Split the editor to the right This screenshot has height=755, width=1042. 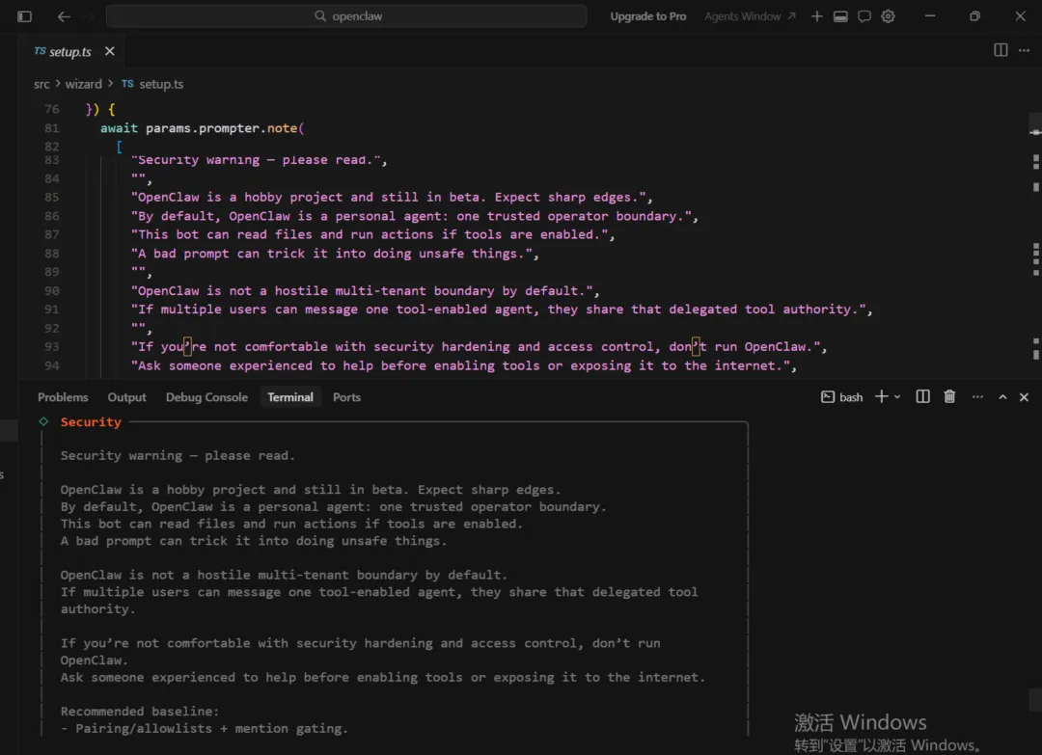pos(1001,50)
